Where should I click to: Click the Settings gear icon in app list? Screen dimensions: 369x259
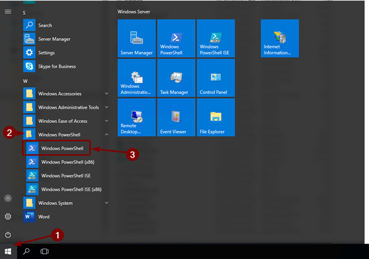(x=29, y=52)
